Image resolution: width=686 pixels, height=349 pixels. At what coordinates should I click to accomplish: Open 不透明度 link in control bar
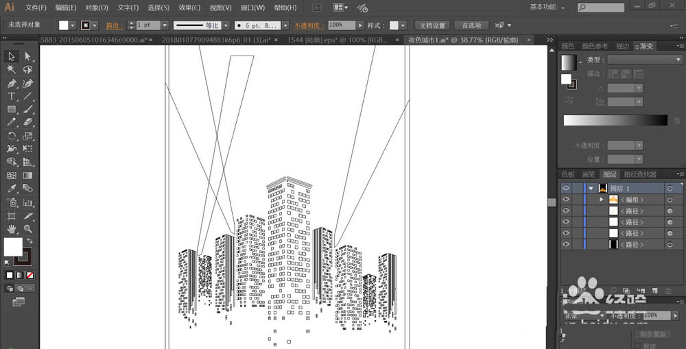click(309, 25)
